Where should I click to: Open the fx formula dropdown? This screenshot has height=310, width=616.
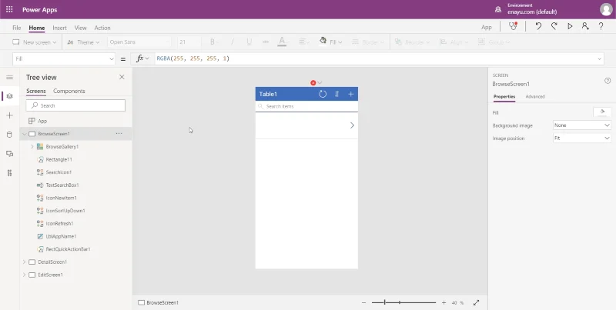pos(142,58)
